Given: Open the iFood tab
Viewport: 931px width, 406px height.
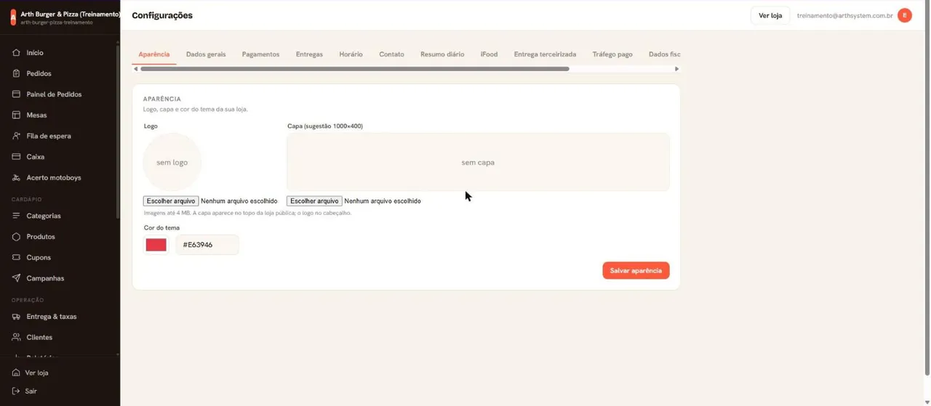Looking at the screenshot, I should coord(489,54).
